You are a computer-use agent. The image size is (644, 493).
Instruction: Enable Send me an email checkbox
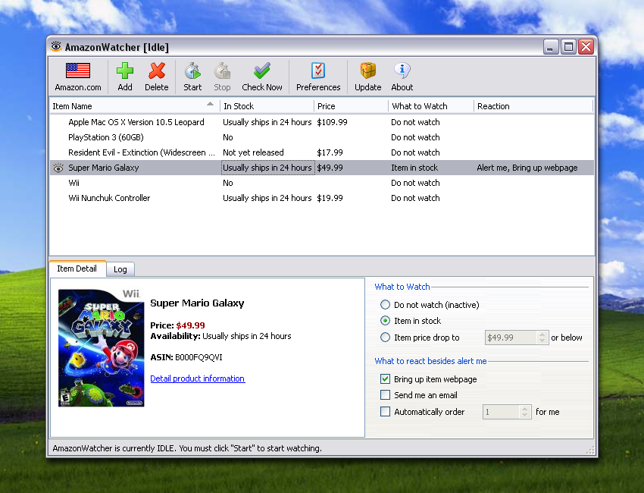[x=385, y=395]
